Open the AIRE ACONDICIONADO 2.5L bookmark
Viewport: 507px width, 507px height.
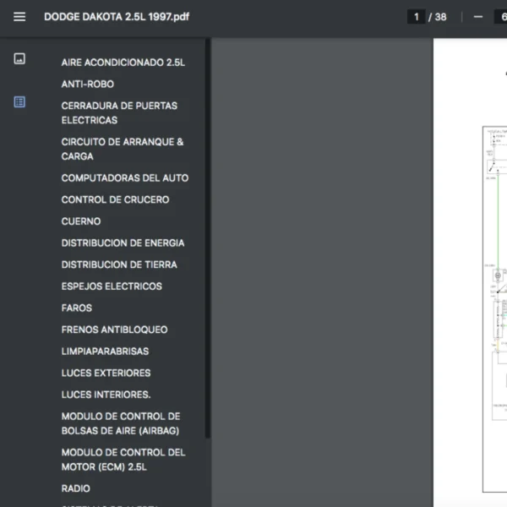[123, 63]
